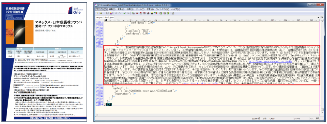Open the 検索(S) menu

130,10
